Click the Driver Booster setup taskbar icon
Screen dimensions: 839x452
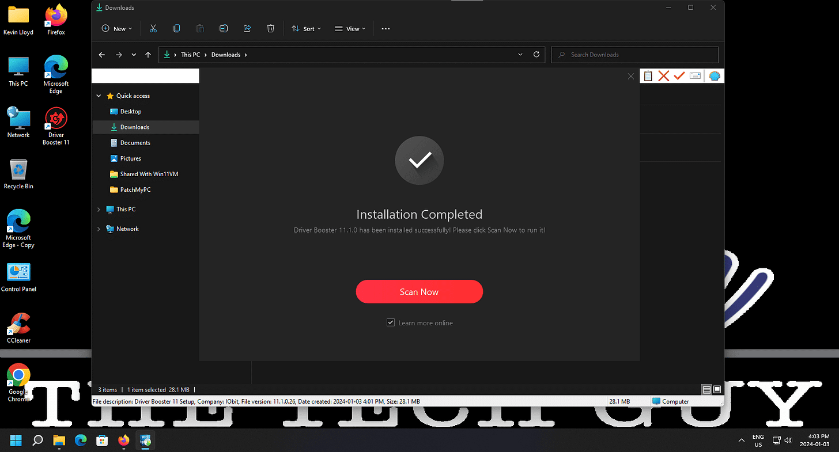145,440
